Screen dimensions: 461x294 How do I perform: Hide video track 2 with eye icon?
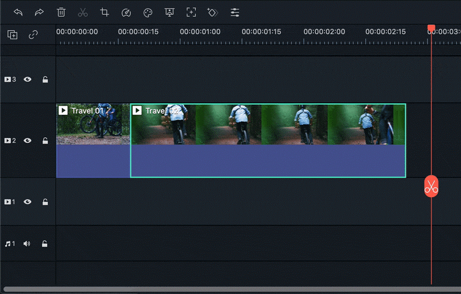[27, 141]
